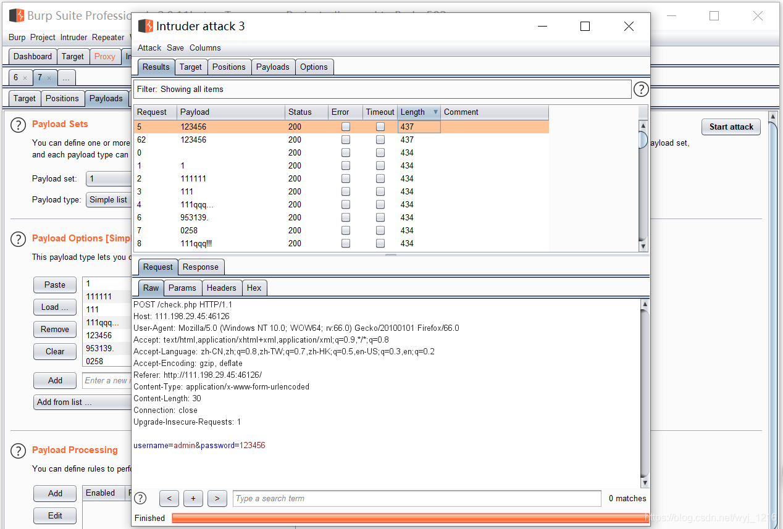Image resolution: width=783 pixels, height=529 pixels.
Task: Click scroll up arrow of results table
Action: 643,125
